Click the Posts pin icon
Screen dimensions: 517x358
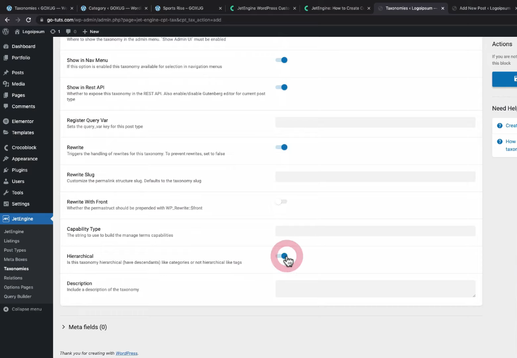(6, 73)
